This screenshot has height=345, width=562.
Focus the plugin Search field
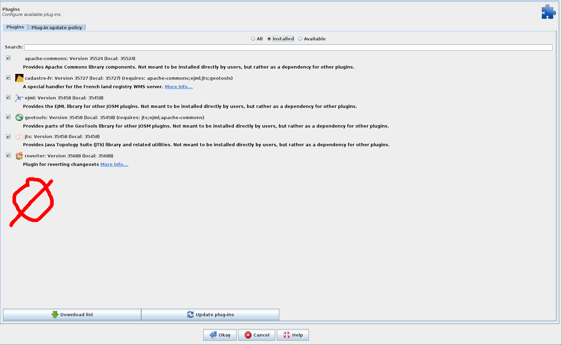click(288, 47)
